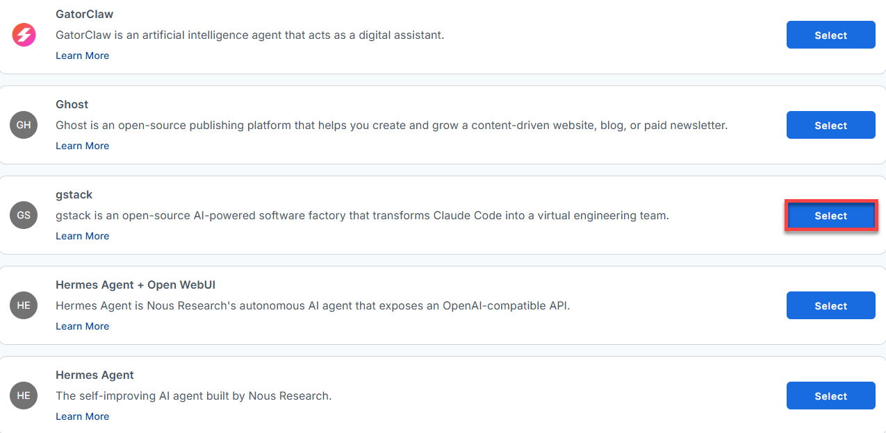Click the GatorClaw title
886x433 pixels.
(84, 14)
